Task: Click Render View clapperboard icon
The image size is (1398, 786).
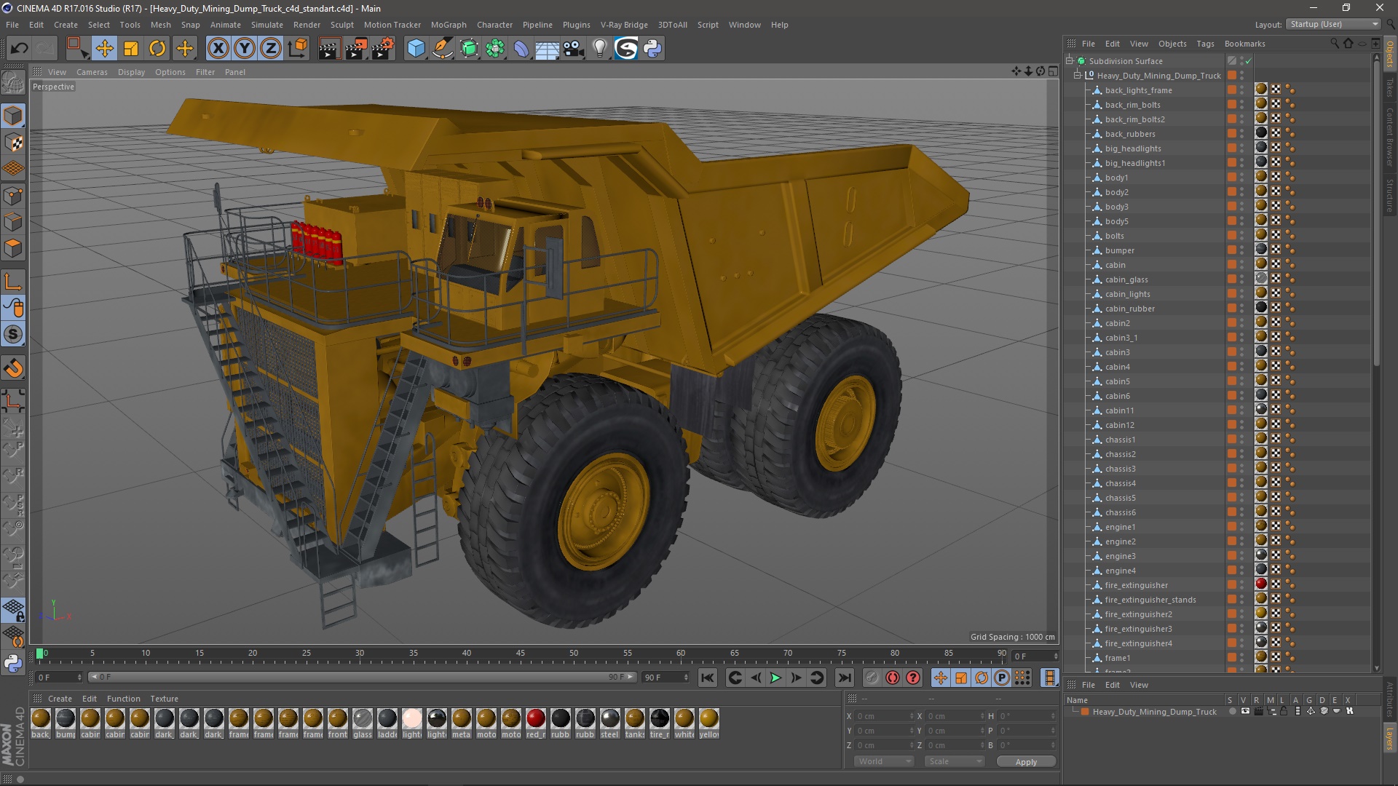Action: pos(329,49)
